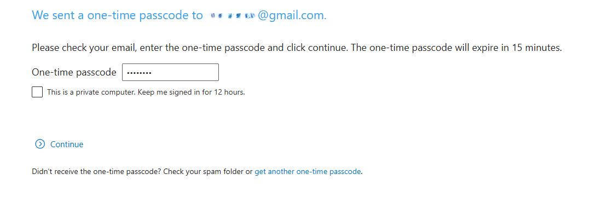This screenshot has height=203, width=591.
Task: Click the "One-time passcode" field label
Action: (x=74, y=72)
